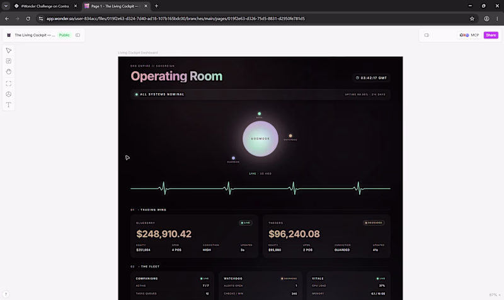Image resolution: width=504 pixels, height=300 pixels.
Task: Open Wonder home logo menu
Action: (9, 35)
